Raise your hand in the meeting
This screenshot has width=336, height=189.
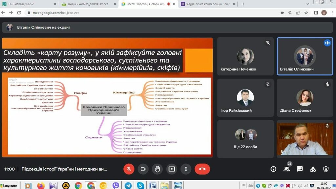click(157, 169)
